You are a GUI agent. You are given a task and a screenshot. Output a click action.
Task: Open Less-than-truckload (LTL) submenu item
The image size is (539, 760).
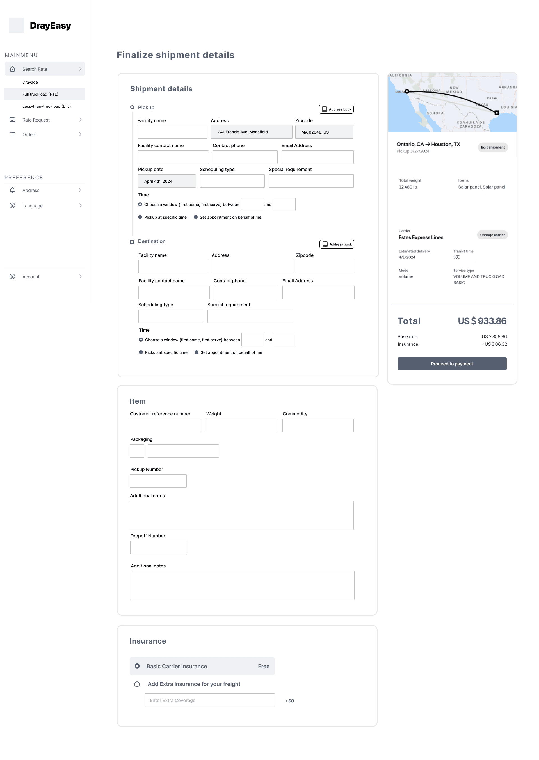[x=47, y=106]
